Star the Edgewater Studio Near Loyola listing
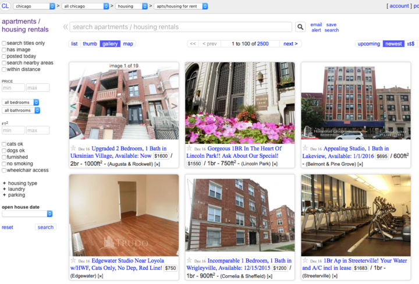Screen dimensions: 419x284 coord(73,260)
